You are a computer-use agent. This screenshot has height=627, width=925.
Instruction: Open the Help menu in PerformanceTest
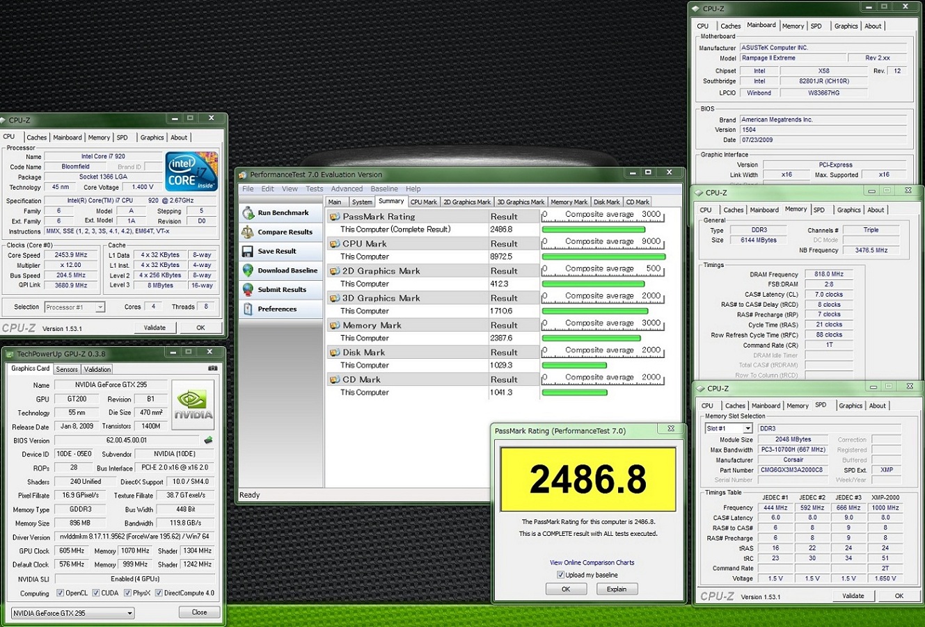point(413,189)
